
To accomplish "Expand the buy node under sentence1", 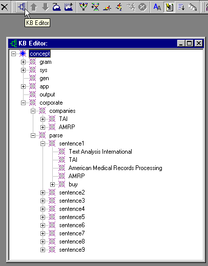I will click(x=52, y=184).
